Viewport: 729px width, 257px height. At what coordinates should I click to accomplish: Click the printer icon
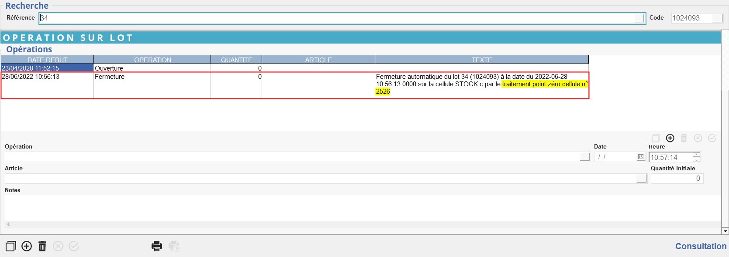coord(156,246)
